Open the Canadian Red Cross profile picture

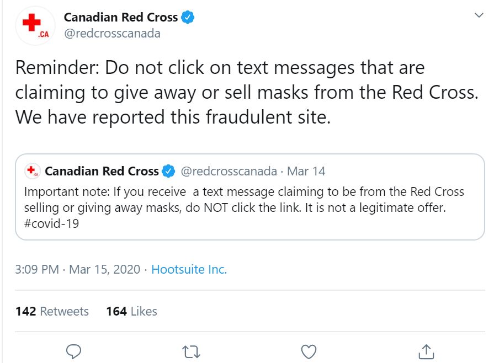click(35, 25)
